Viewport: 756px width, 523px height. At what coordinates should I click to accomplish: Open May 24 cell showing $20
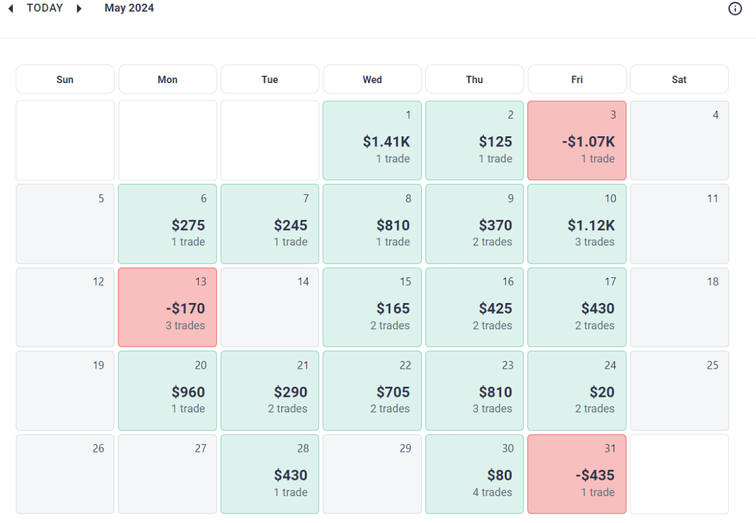point(577,391)
